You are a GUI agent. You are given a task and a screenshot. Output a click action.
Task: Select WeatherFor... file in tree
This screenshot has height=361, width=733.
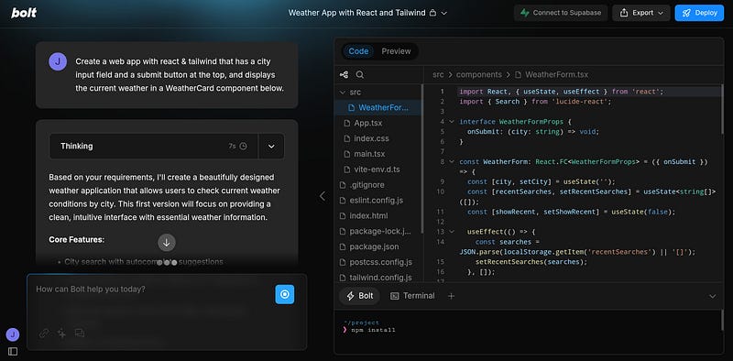pyautogui.click(x=379, y=107)
